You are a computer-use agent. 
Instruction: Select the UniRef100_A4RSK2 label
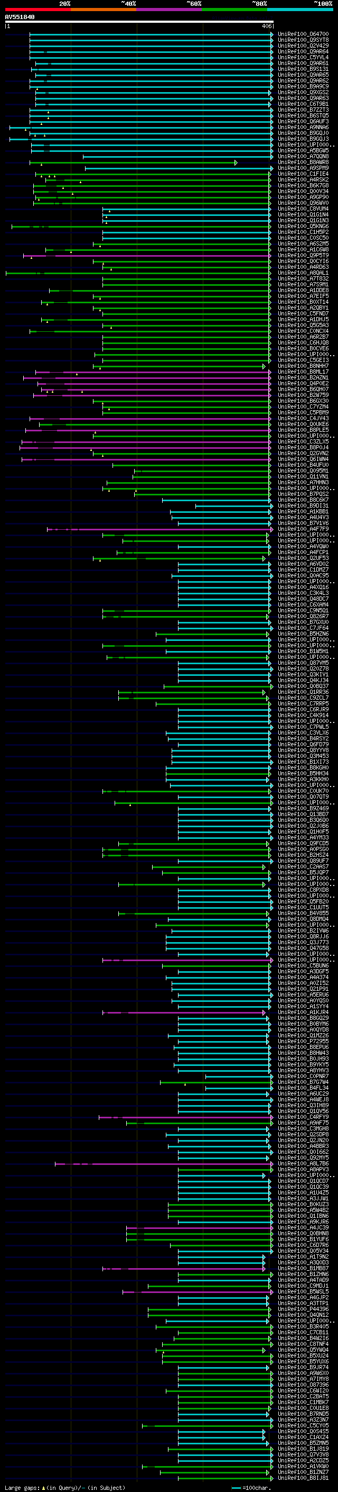click(303, 179)
